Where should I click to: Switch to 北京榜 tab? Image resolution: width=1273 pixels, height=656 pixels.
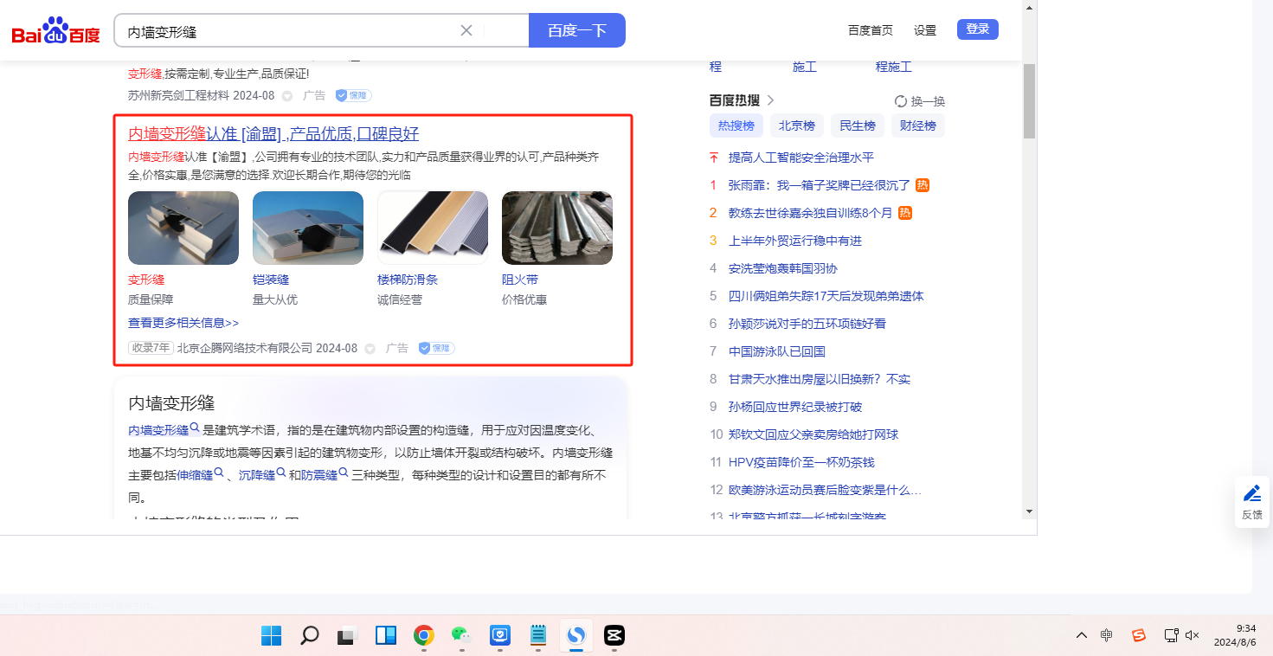click(x=796, y=125)
